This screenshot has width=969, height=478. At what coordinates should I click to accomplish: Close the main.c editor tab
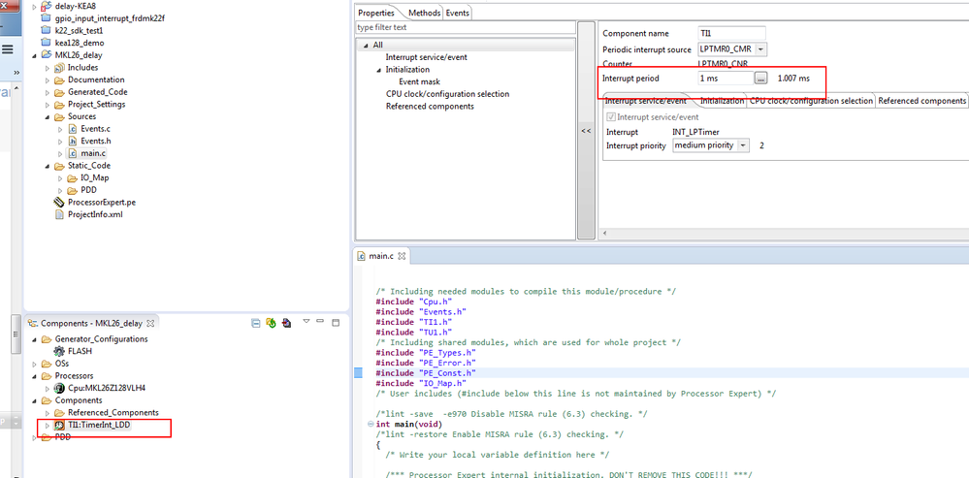(x=401, y=256)
